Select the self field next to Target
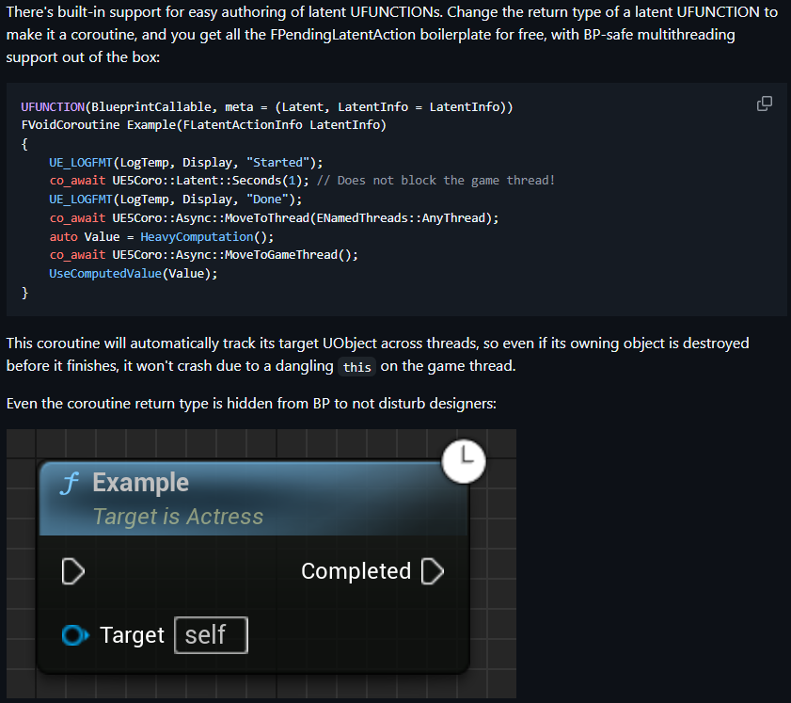Screen dimensions: 791x703 (211, 635)
